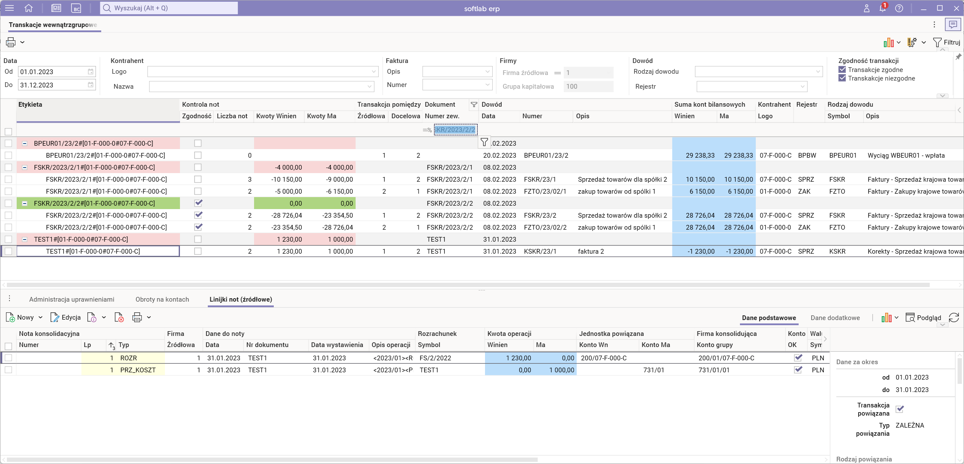Click the refresh icon in lower panel

954,317
